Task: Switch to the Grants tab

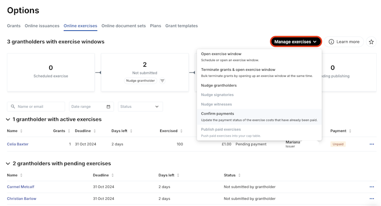Action: click(x=14, y=26)
